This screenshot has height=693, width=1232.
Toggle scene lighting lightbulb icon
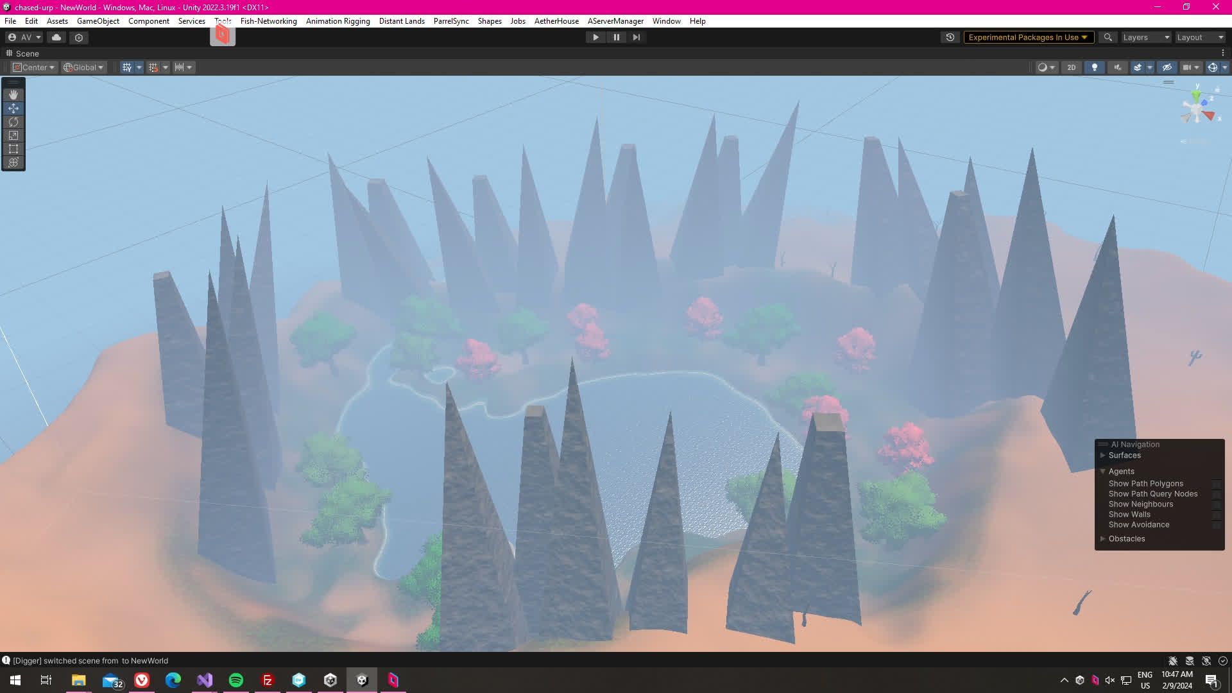[x=1095, y=67]
